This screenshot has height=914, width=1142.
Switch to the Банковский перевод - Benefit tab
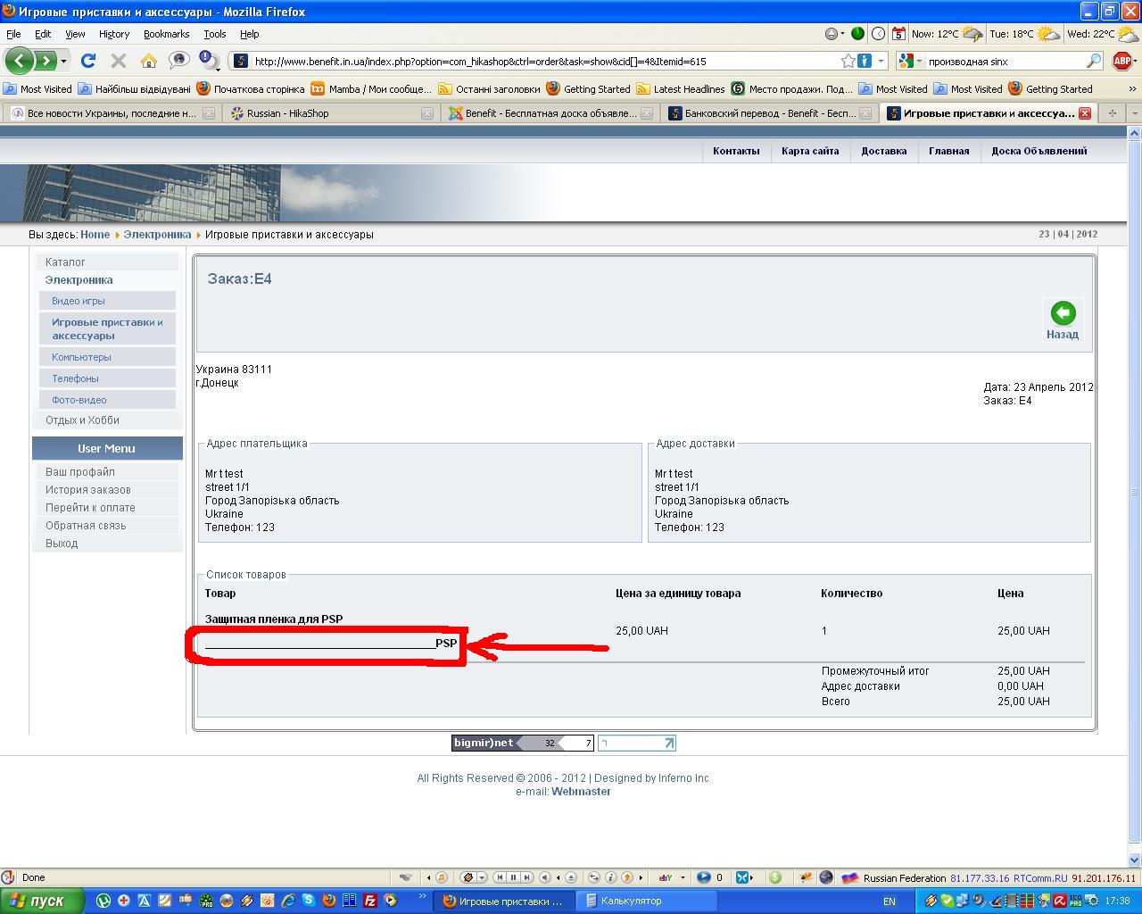click(x=767, y=113)
